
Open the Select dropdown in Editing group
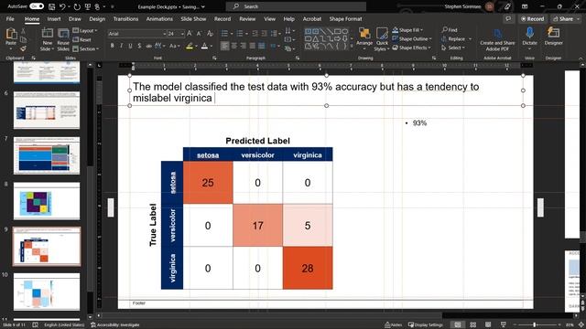pyautogui.click(x=453, y=48)
